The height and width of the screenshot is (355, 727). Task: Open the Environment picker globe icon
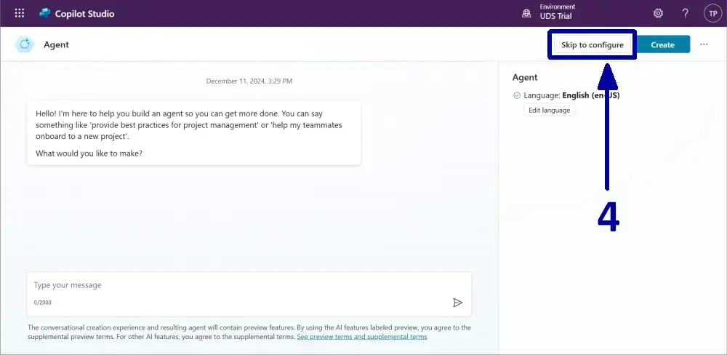526,13
